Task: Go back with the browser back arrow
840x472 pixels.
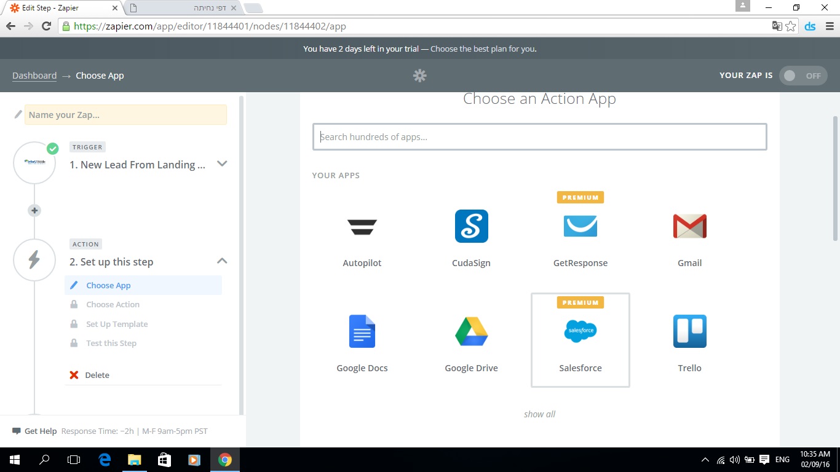Action: point(10,26)
